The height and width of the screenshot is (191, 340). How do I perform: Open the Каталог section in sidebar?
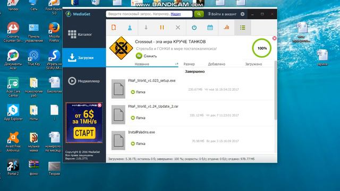[x=84, y=34]
